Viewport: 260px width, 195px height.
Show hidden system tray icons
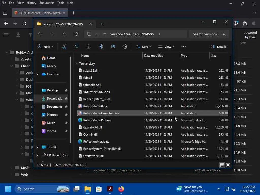[x=219, y=189]
